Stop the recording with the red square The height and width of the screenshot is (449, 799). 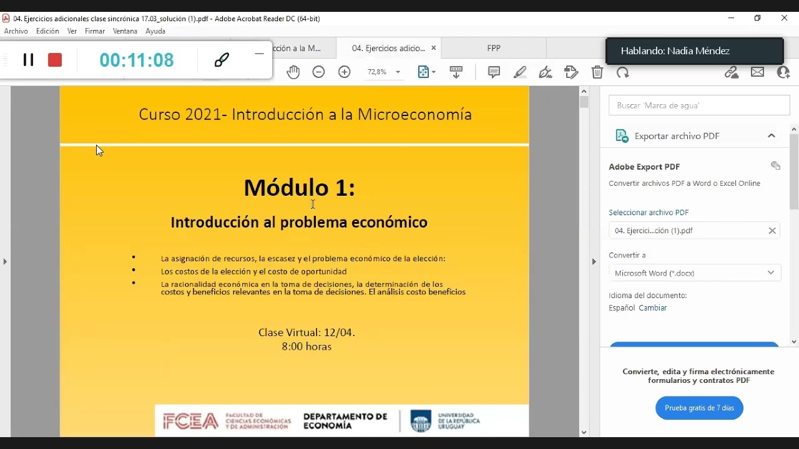[x=55, y=60]
